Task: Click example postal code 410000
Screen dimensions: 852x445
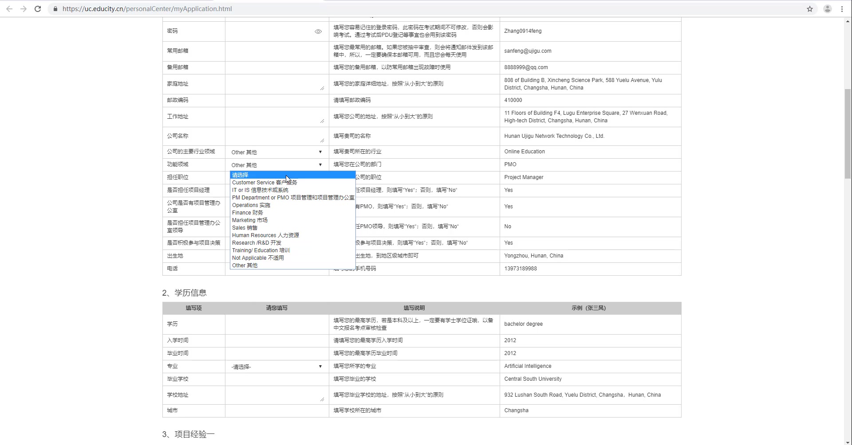Action: point(513,100)
